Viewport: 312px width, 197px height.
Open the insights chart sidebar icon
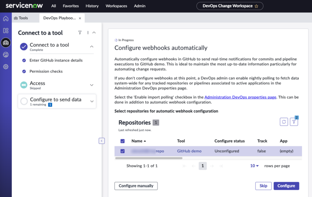pos(6,54)
